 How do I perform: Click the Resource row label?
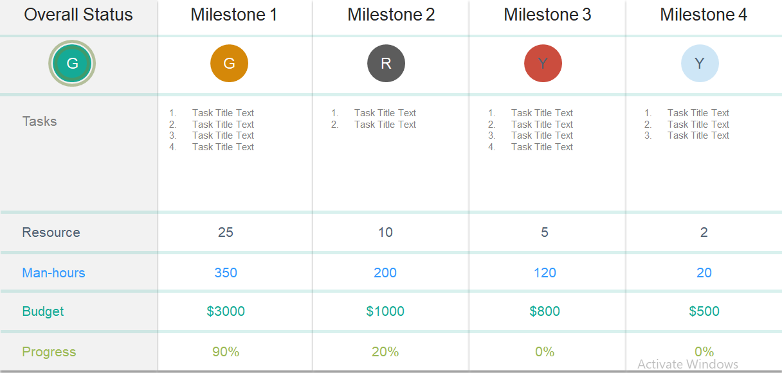click(51, 232)
